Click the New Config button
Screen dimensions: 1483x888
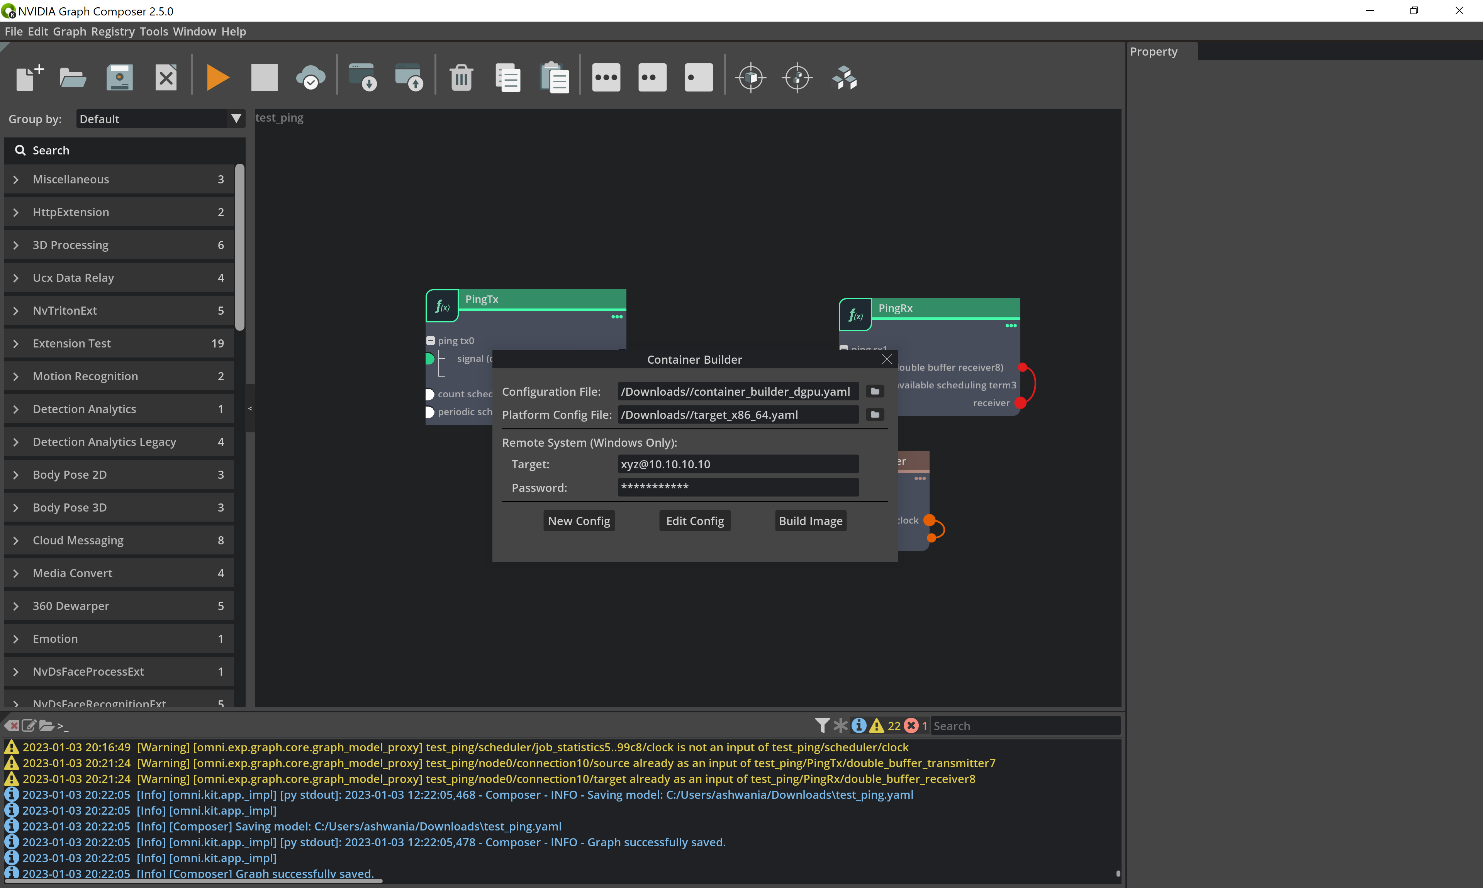[x=579, y=520]
